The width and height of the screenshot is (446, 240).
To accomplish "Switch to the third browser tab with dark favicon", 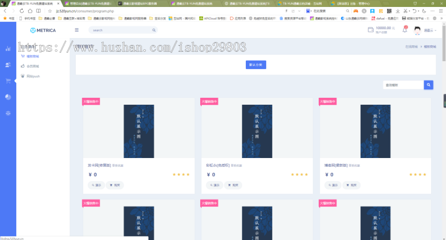I will pos(141,3).
